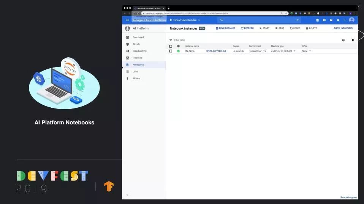Click the Google Cloud Platform title
Screen dimensions: 364x204
(149, 20)
